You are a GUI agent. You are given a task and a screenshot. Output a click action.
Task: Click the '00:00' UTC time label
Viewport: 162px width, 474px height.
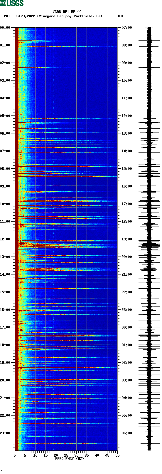point(127,327)
